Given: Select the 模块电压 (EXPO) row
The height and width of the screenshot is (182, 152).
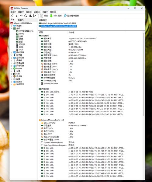Looking at the screenshot, I should (x=57, y=64).
